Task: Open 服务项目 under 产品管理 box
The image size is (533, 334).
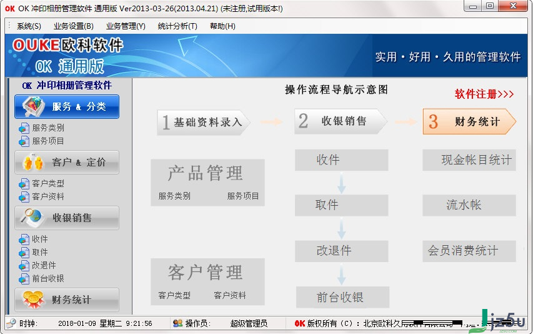Action: click(x=243, y=196)
